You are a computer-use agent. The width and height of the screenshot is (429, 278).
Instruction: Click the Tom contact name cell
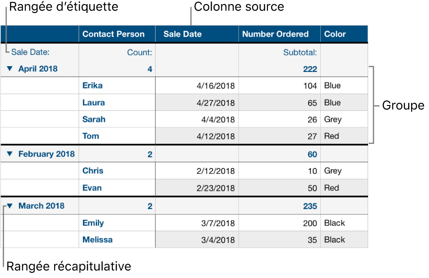(91, 136)
